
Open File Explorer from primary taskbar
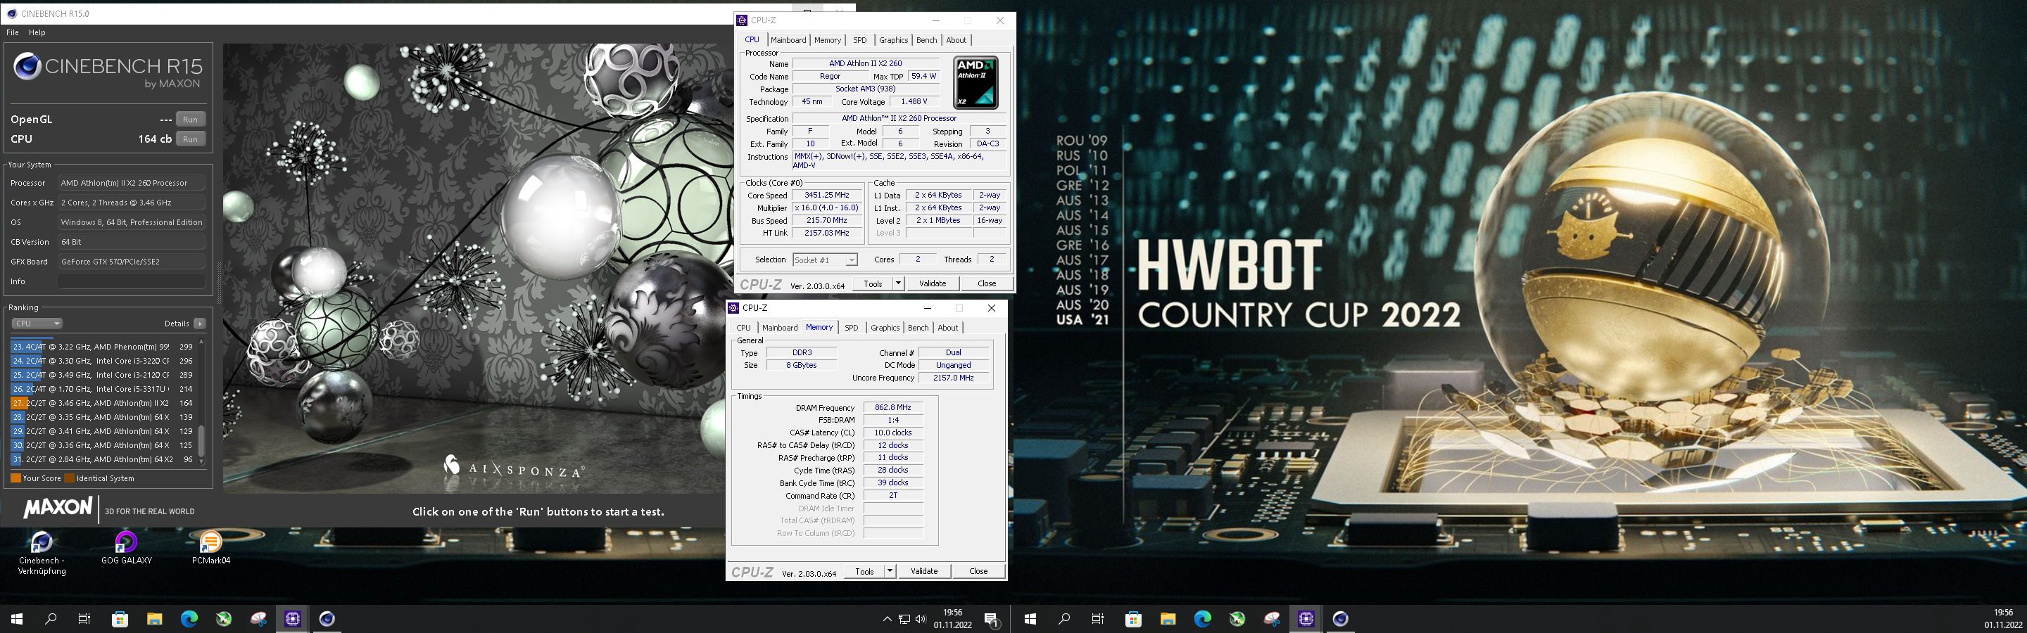(x=154, y=619)
